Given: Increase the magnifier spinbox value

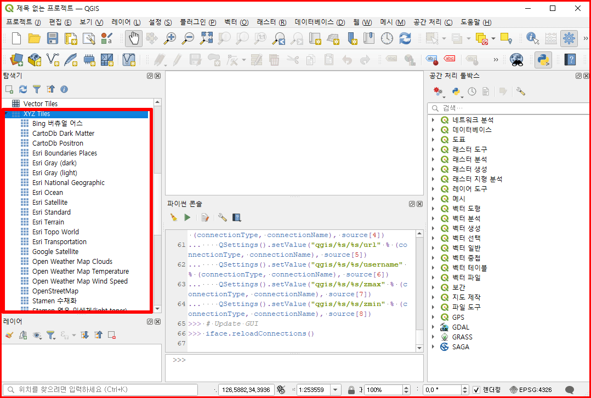Looking at the screenshot, I should (406, 388).
